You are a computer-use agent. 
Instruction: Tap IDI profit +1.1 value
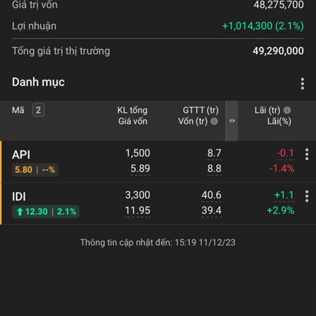284,195
